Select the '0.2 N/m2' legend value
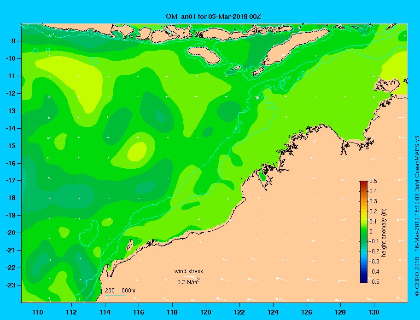Viewport: 420px width, 320px height. (188, 281)
